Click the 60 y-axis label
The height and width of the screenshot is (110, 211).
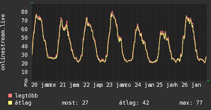point(25,29)
